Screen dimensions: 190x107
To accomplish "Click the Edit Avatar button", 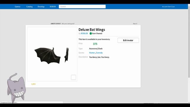I will click(x=128, y=40).
